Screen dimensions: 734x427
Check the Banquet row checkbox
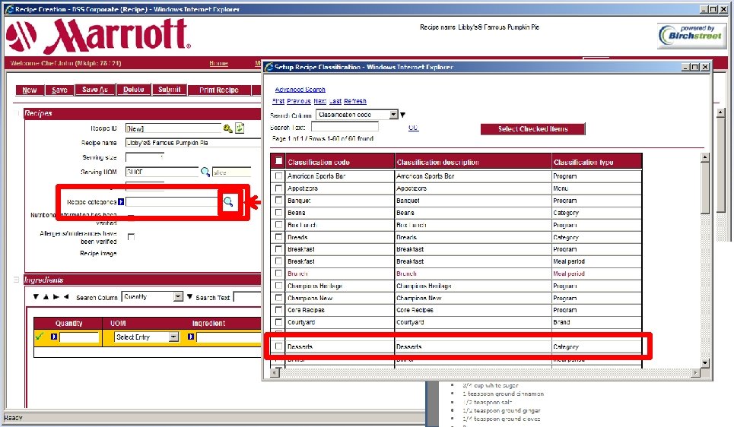(278, 200)
